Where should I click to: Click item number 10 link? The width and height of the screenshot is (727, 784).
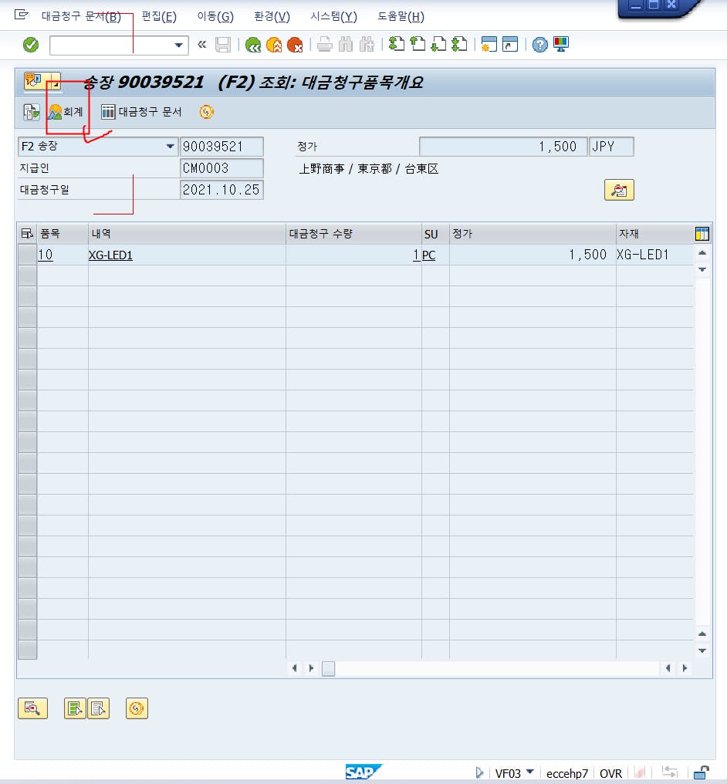46,255
